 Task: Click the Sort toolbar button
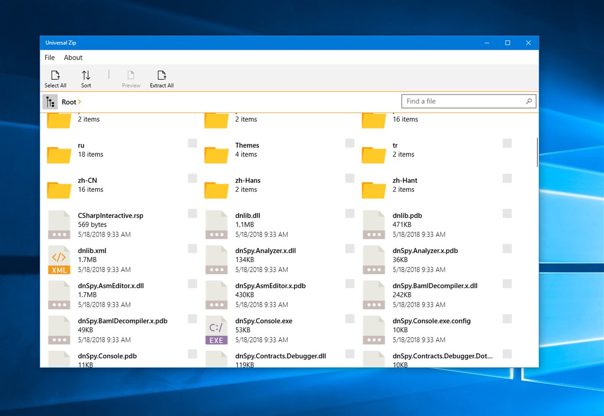[x=86, y=78]
